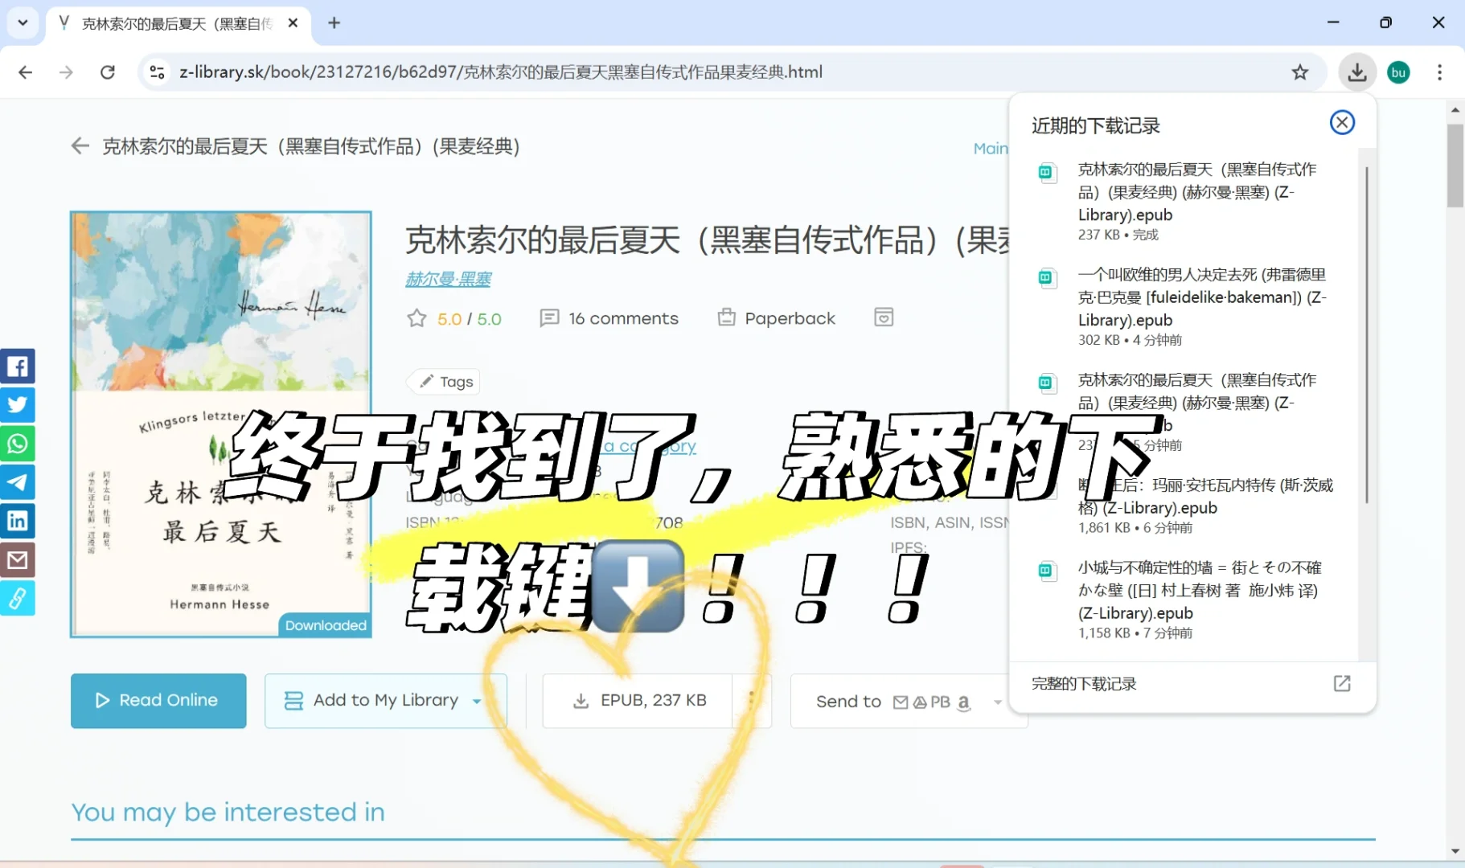Navigate back in browser
This screenshot has height=868, width=1465.
[26, 72]
